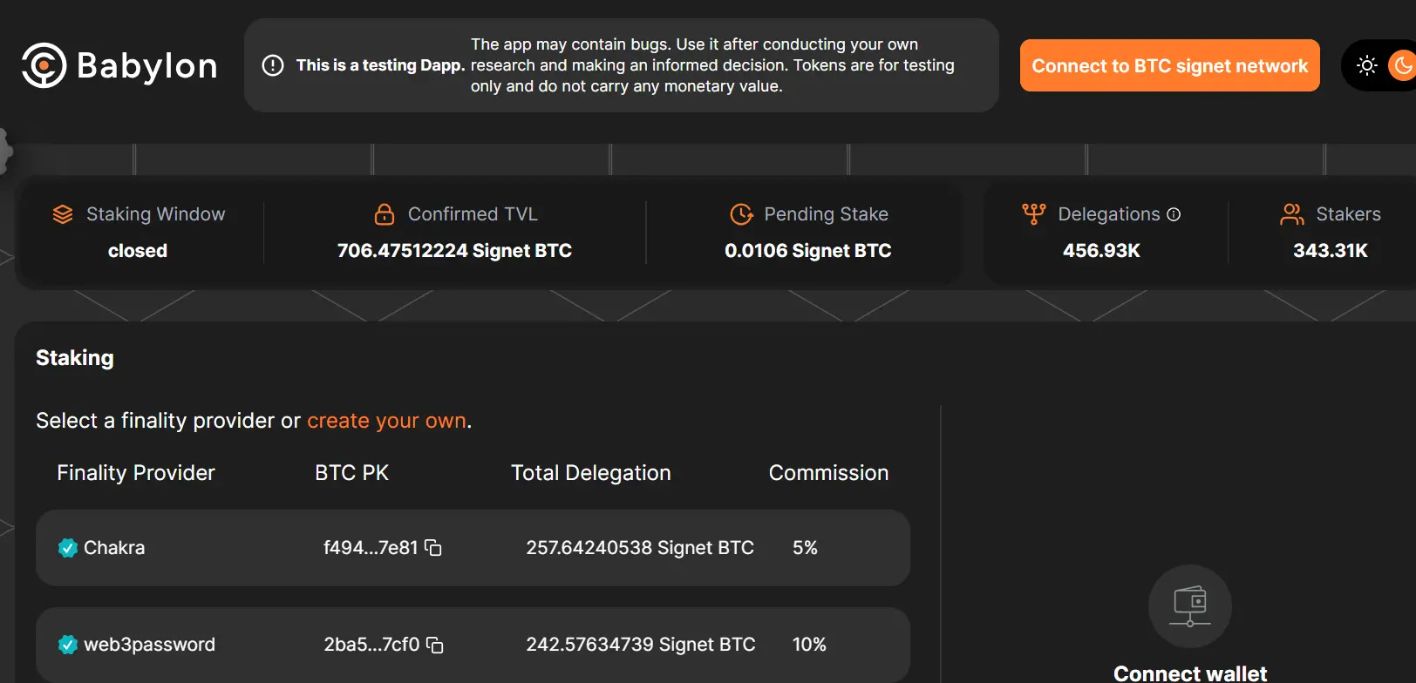Click the Total Delegation column header
1416x683 pixels.
tap(590, 473)
